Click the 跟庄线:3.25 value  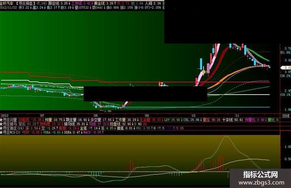pos(58,3)
